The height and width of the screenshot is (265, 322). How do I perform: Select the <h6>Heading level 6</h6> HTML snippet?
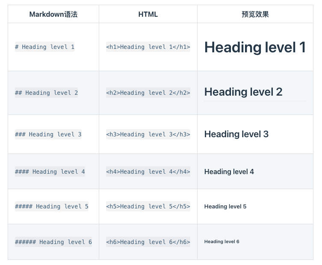[x=148, y=242]
